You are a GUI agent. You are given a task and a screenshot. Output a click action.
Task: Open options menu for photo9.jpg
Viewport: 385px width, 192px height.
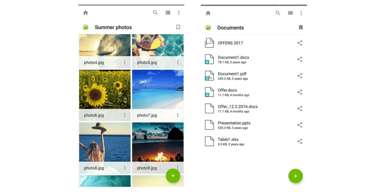coord(178,168)
